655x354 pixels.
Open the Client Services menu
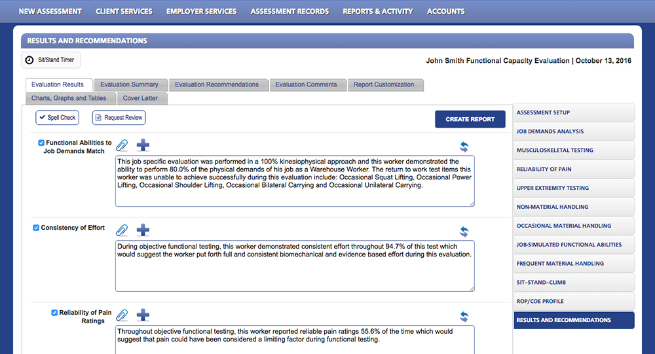pos(124,11)
